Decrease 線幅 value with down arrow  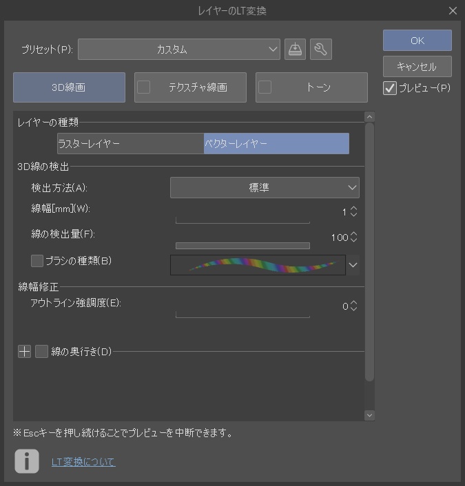[353, 215]
